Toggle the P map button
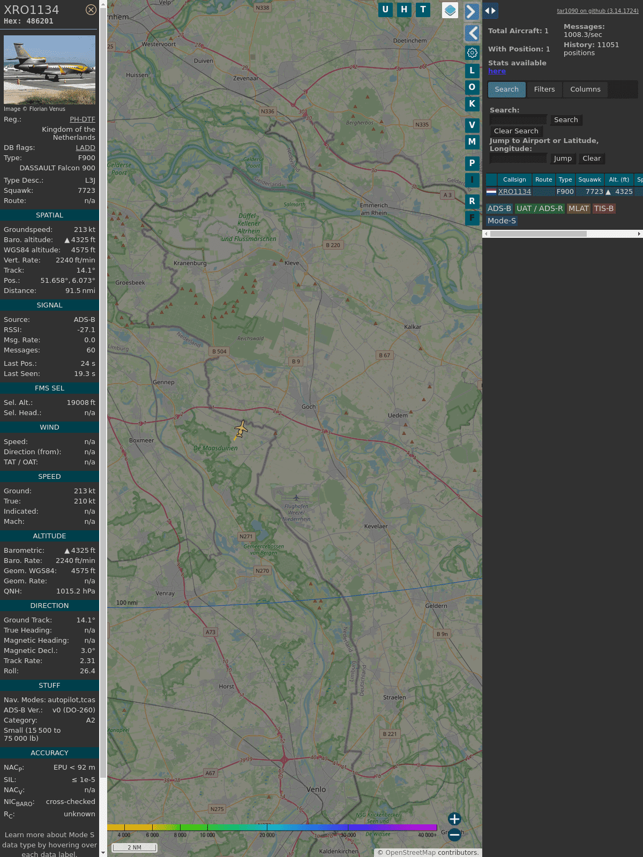643x857 pixels. [x=472, y=163]
